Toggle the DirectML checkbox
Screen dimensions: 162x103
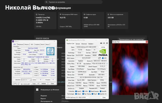pos(100,91)
